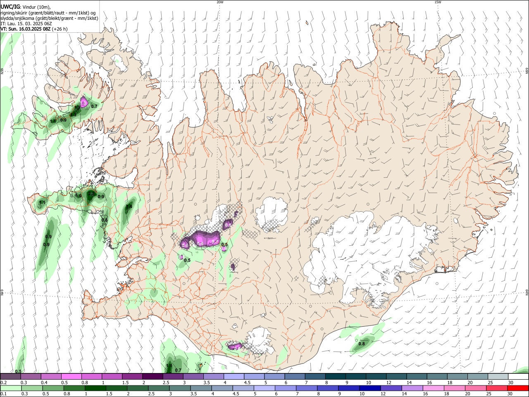The image size is (529, 397).
Task: Click the 'rigning/skúrir' legend description line
Action: (x=48, y=12)
